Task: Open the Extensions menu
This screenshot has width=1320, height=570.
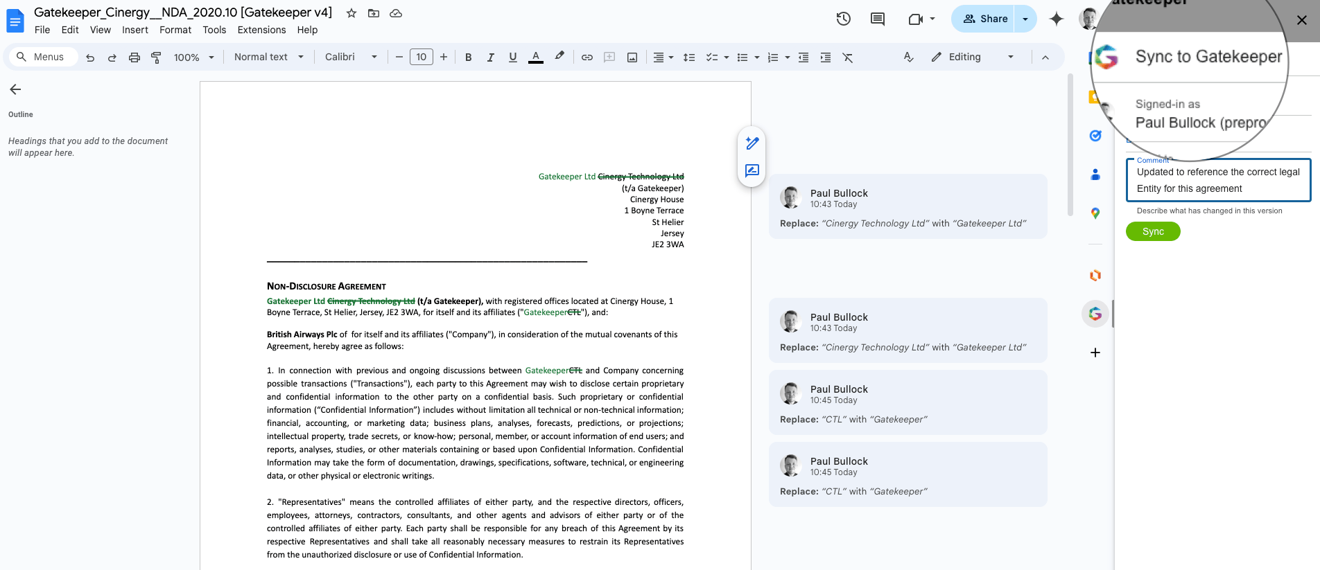Action: point(261,30)
